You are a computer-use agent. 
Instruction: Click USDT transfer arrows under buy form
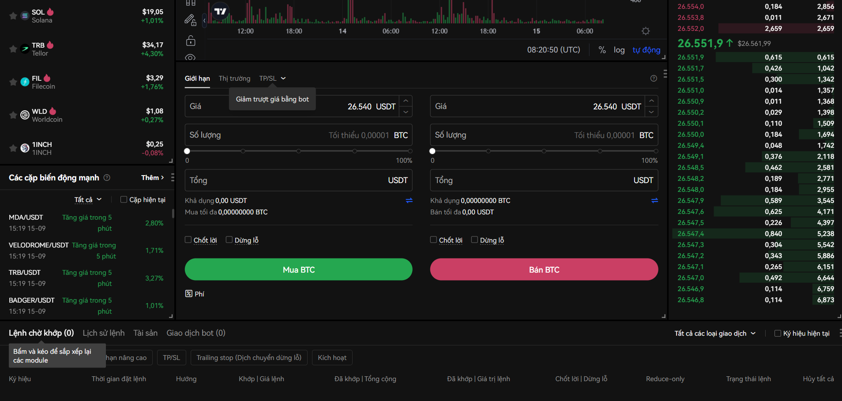[409, 200]
